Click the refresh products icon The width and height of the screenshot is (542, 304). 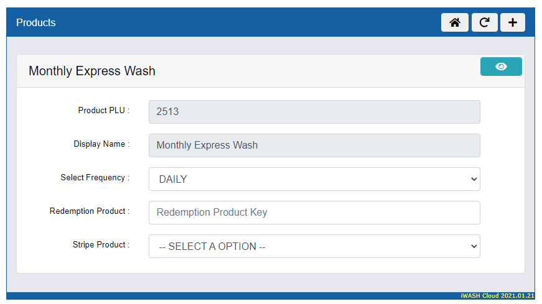tap(484, 22)
